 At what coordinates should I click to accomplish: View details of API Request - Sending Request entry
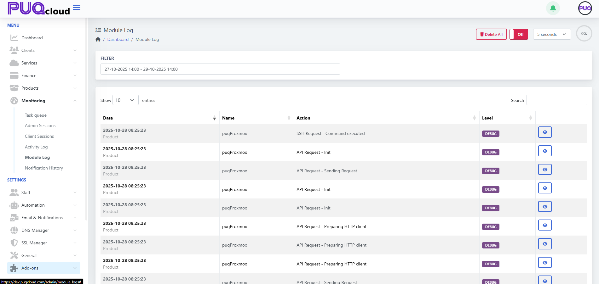click(544, 170)
